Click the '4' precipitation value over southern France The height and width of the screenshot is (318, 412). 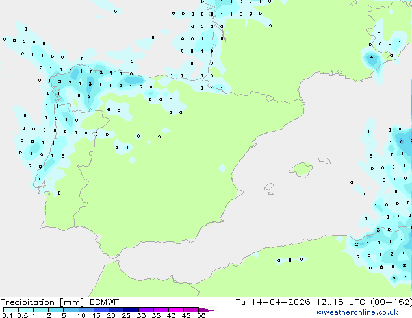point(372,57)
